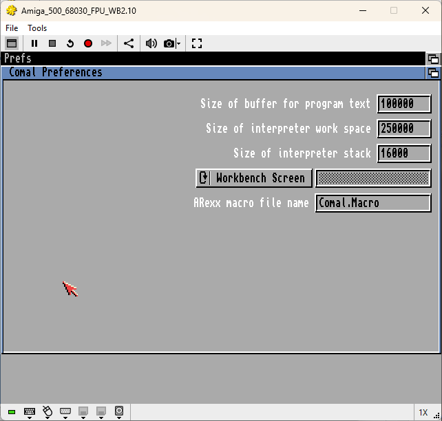The width and height of the screenshot is (442, 421).
Task: Open the Tools menu
Action: tap(37, 28)
